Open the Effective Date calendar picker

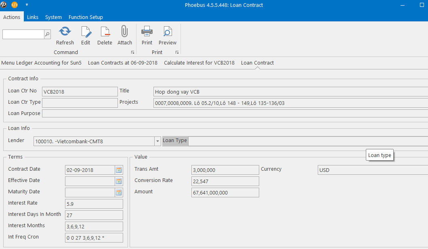click(x=119, y=181)
